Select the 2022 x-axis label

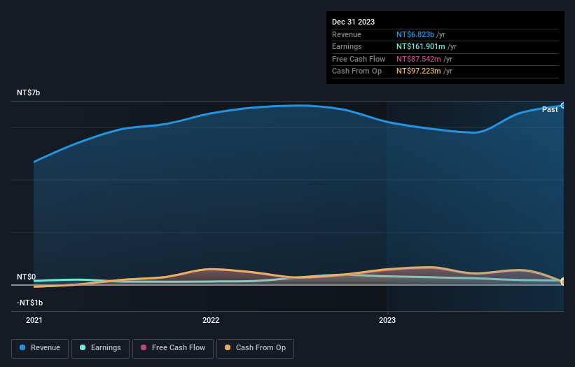coord(211,321)
